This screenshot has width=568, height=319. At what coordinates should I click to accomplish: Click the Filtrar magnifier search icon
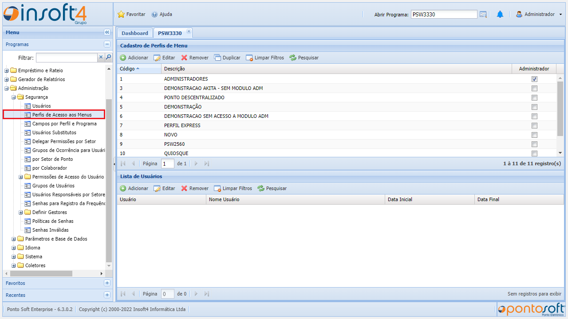pyautogui.click(x=108, y=57)
